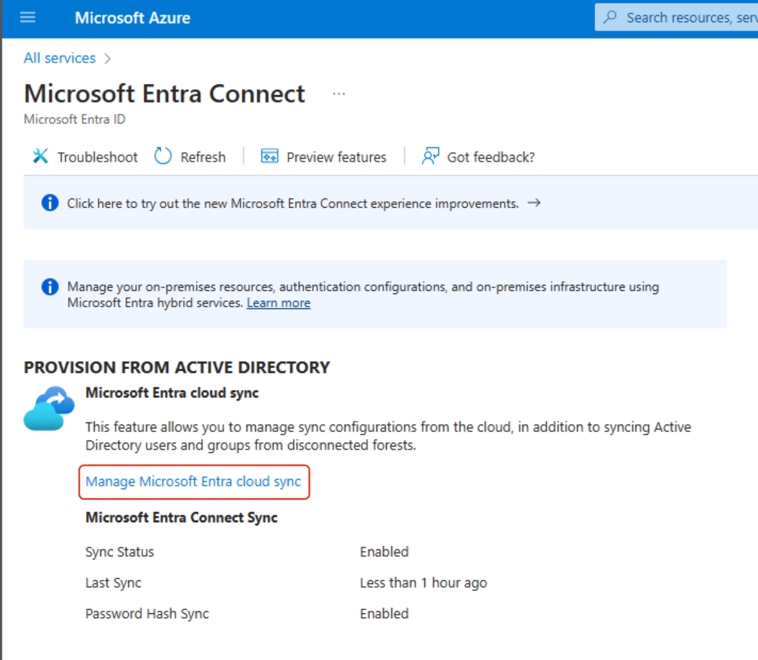This screenshot has width=758, height=660.
Task: Click the Search resources input field
Action: pyautogui.click(x=676, y=17)
